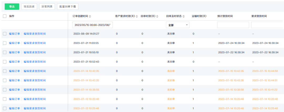Click 要求到货时间 value 2023-07-15 10:44:56
The width and height of the screenshot is (284, 112).
[265, 71]
